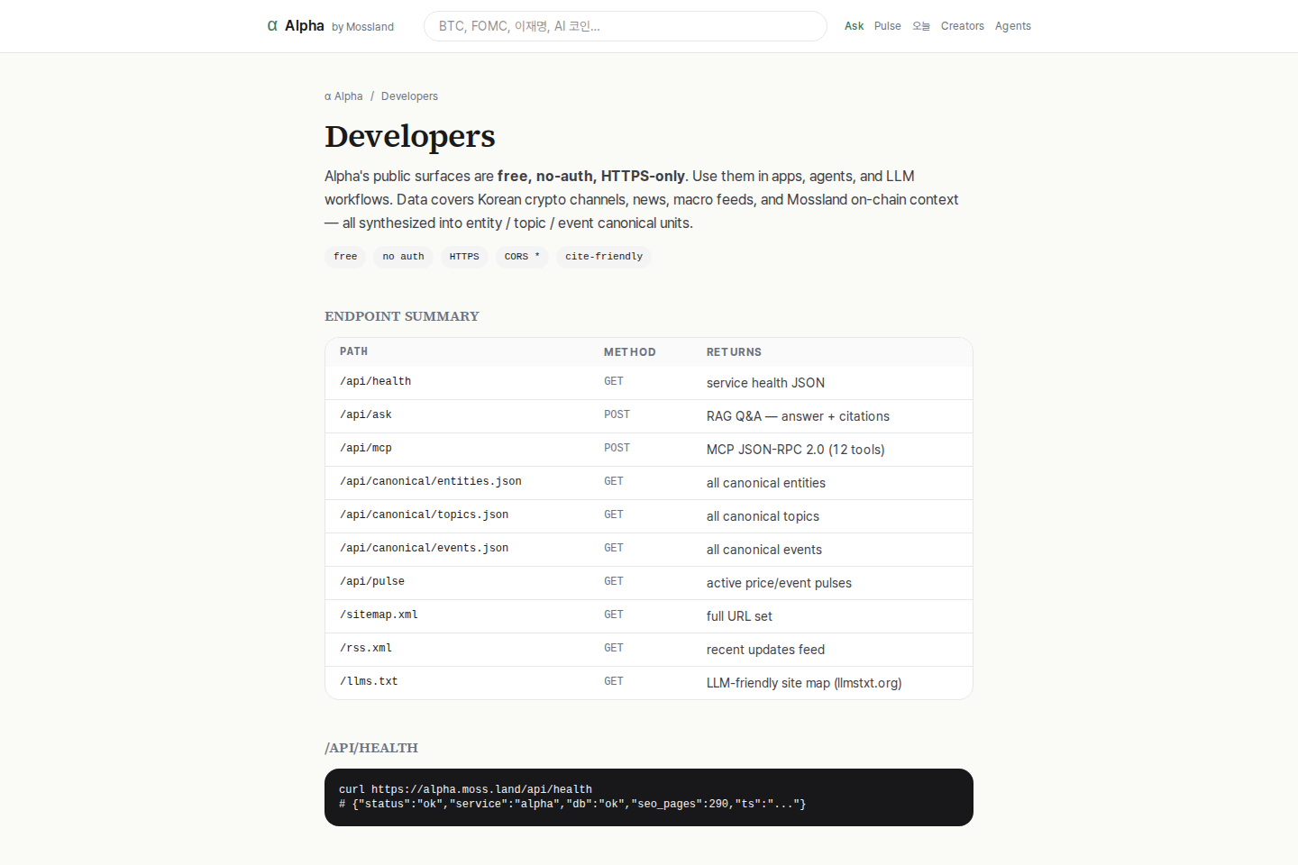The image size is (1298, 865).
Task: Click the 'cite-friendly' tag chip
Action: click(604, 257)
